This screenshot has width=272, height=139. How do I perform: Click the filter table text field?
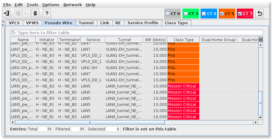[138, 33]
